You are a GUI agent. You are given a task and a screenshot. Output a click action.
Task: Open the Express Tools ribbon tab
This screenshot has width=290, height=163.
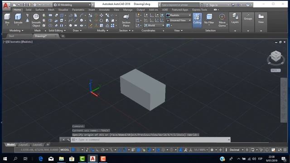coord(199,10)
